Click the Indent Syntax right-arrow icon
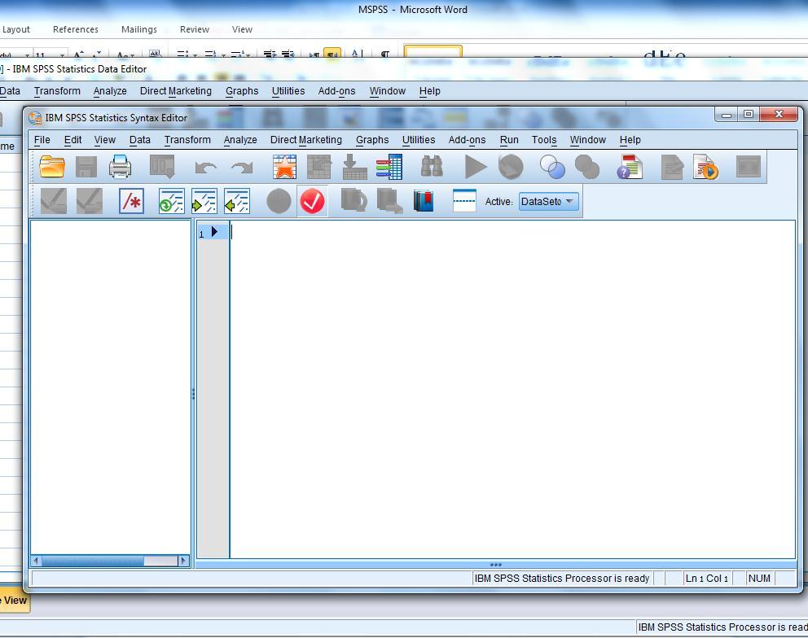 pyautogui.click(x=204, y=201)
